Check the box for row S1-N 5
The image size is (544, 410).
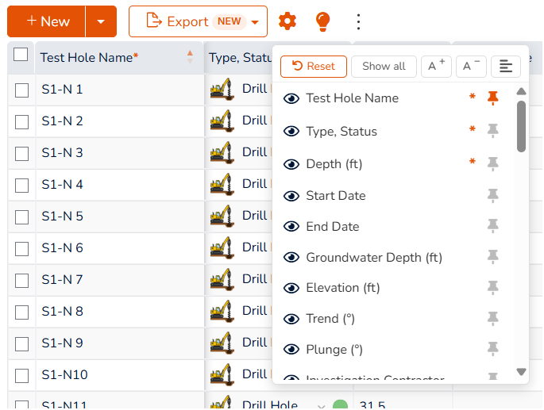click(x=22, y=217)
